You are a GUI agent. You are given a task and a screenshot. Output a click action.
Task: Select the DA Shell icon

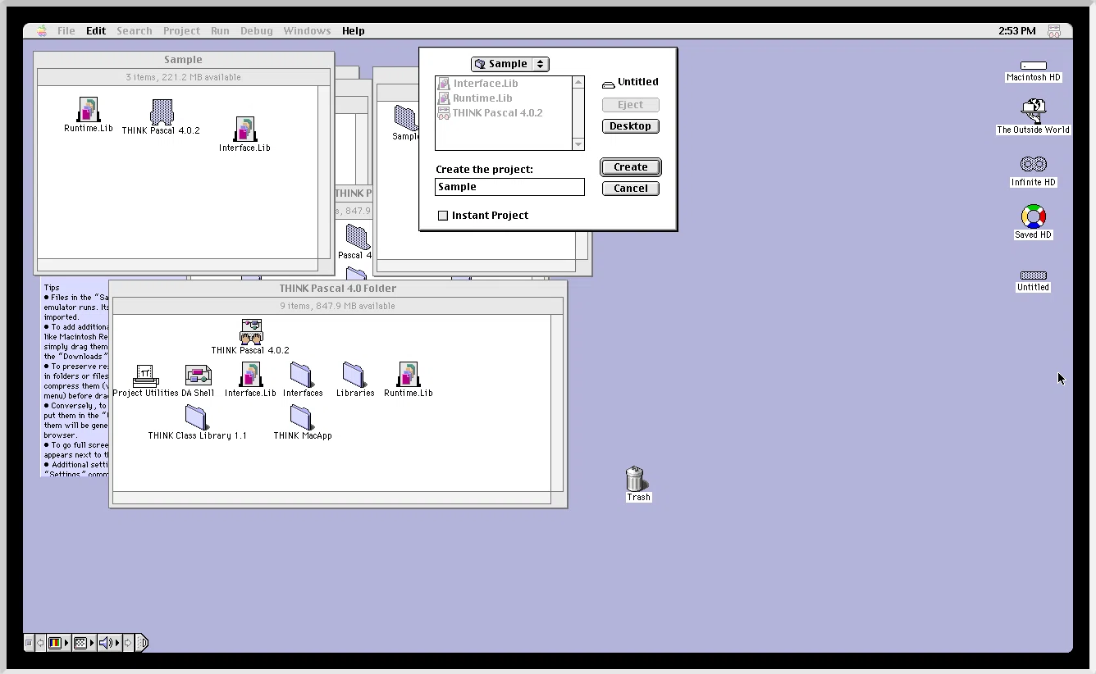[x=198, y=376]
